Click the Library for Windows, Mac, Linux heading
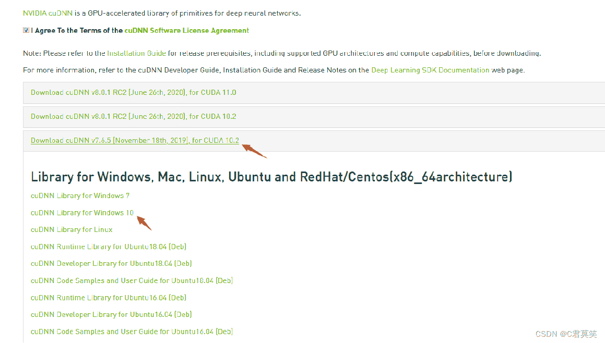Image resolution: width=605 pixels, height=343 pixels. [x=271, y=177]
